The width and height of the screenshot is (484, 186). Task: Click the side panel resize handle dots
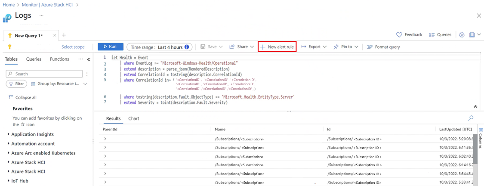pyautogui.click(x=93, y=141)
